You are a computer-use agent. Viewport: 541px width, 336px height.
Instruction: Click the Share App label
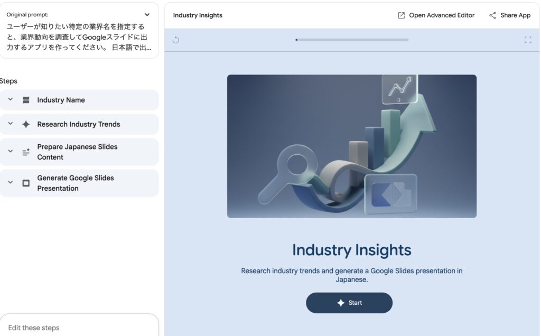[515, 15]
